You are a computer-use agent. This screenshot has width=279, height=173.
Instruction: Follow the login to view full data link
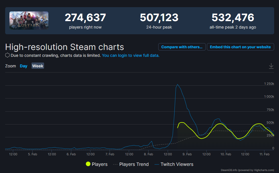tap(130, 55)
